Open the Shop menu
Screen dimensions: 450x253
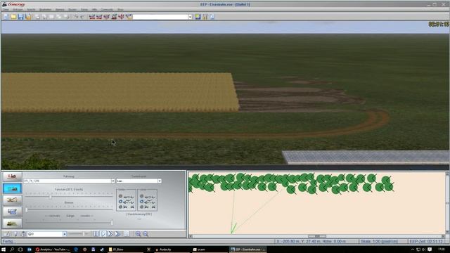tap(120, 10)
